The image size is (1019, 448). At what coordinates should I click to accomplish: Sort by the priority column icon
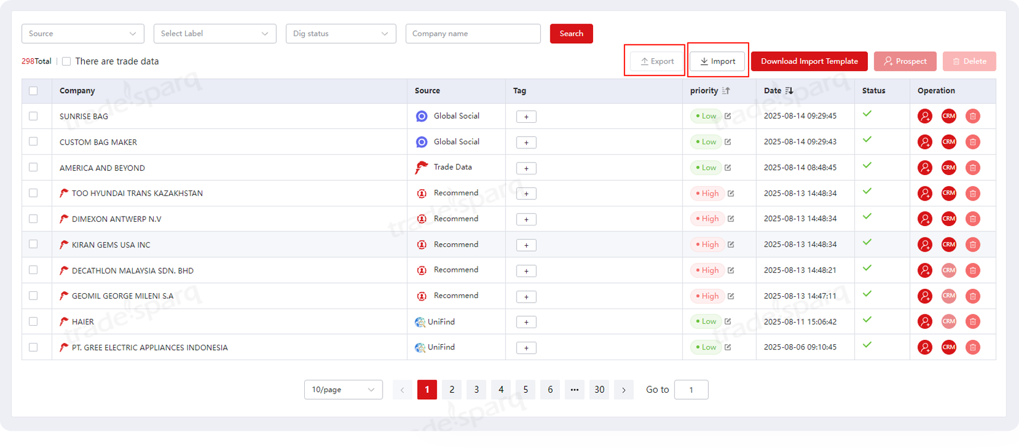point(726,91)
